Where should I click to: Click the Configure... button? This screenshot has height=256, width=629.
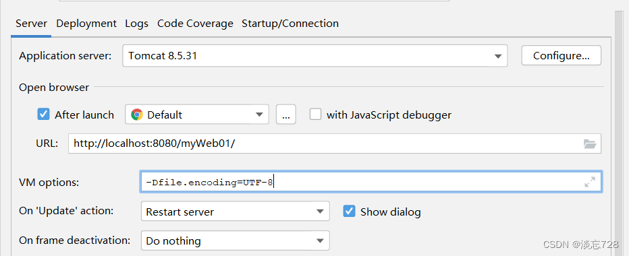click(562, 56)
